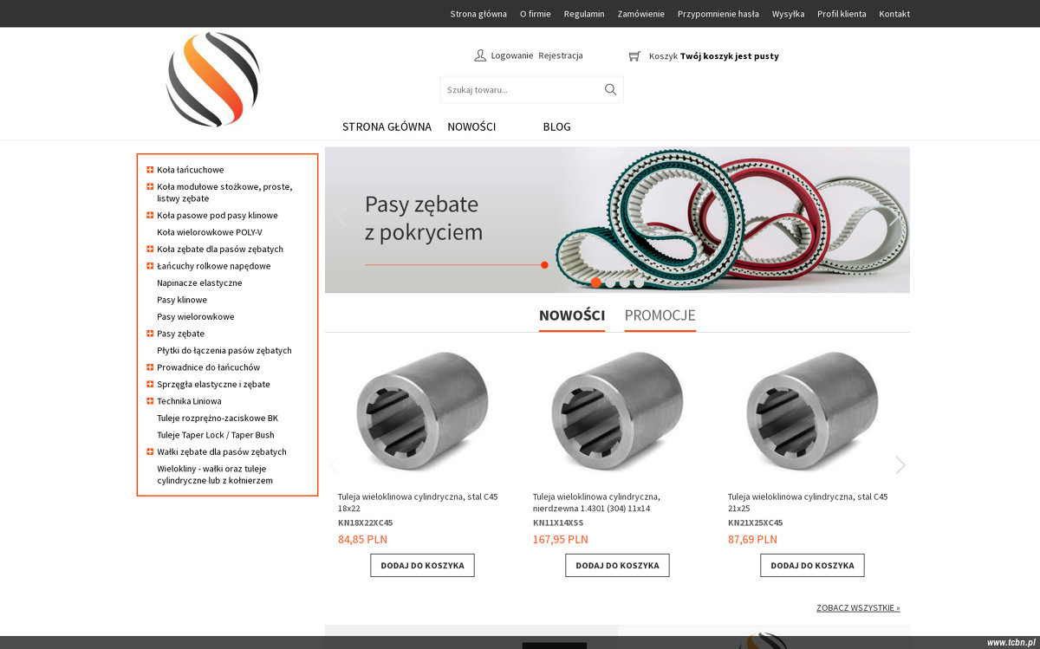Open Wielokliny wałki oraz tuleje category
This screenshot has width=1040, height=649.
click(x=215, y=474)
